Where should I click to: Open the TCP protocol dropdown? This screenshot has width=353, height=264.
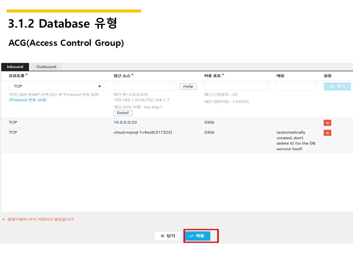pos(57,87)
